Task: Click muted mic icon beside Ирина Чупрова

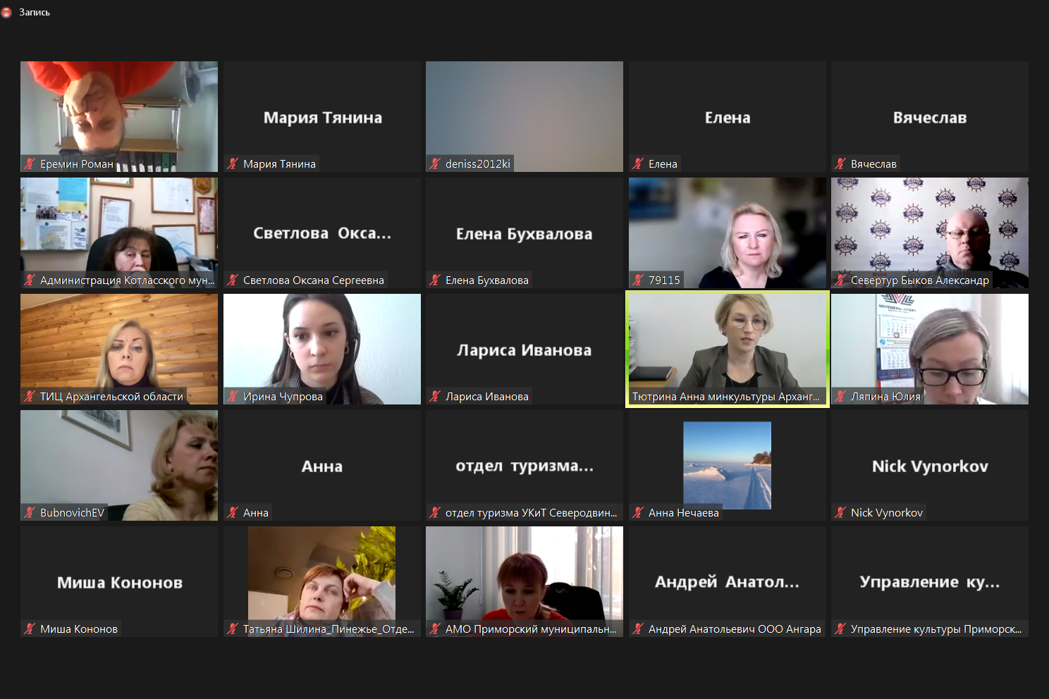Action: 233,396
